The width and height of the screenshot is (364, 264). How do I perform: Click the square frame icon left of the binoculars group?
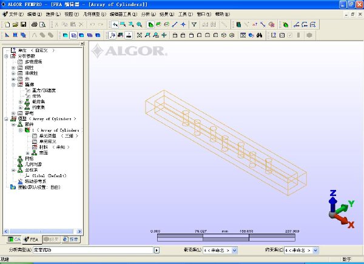pos(243,35)
